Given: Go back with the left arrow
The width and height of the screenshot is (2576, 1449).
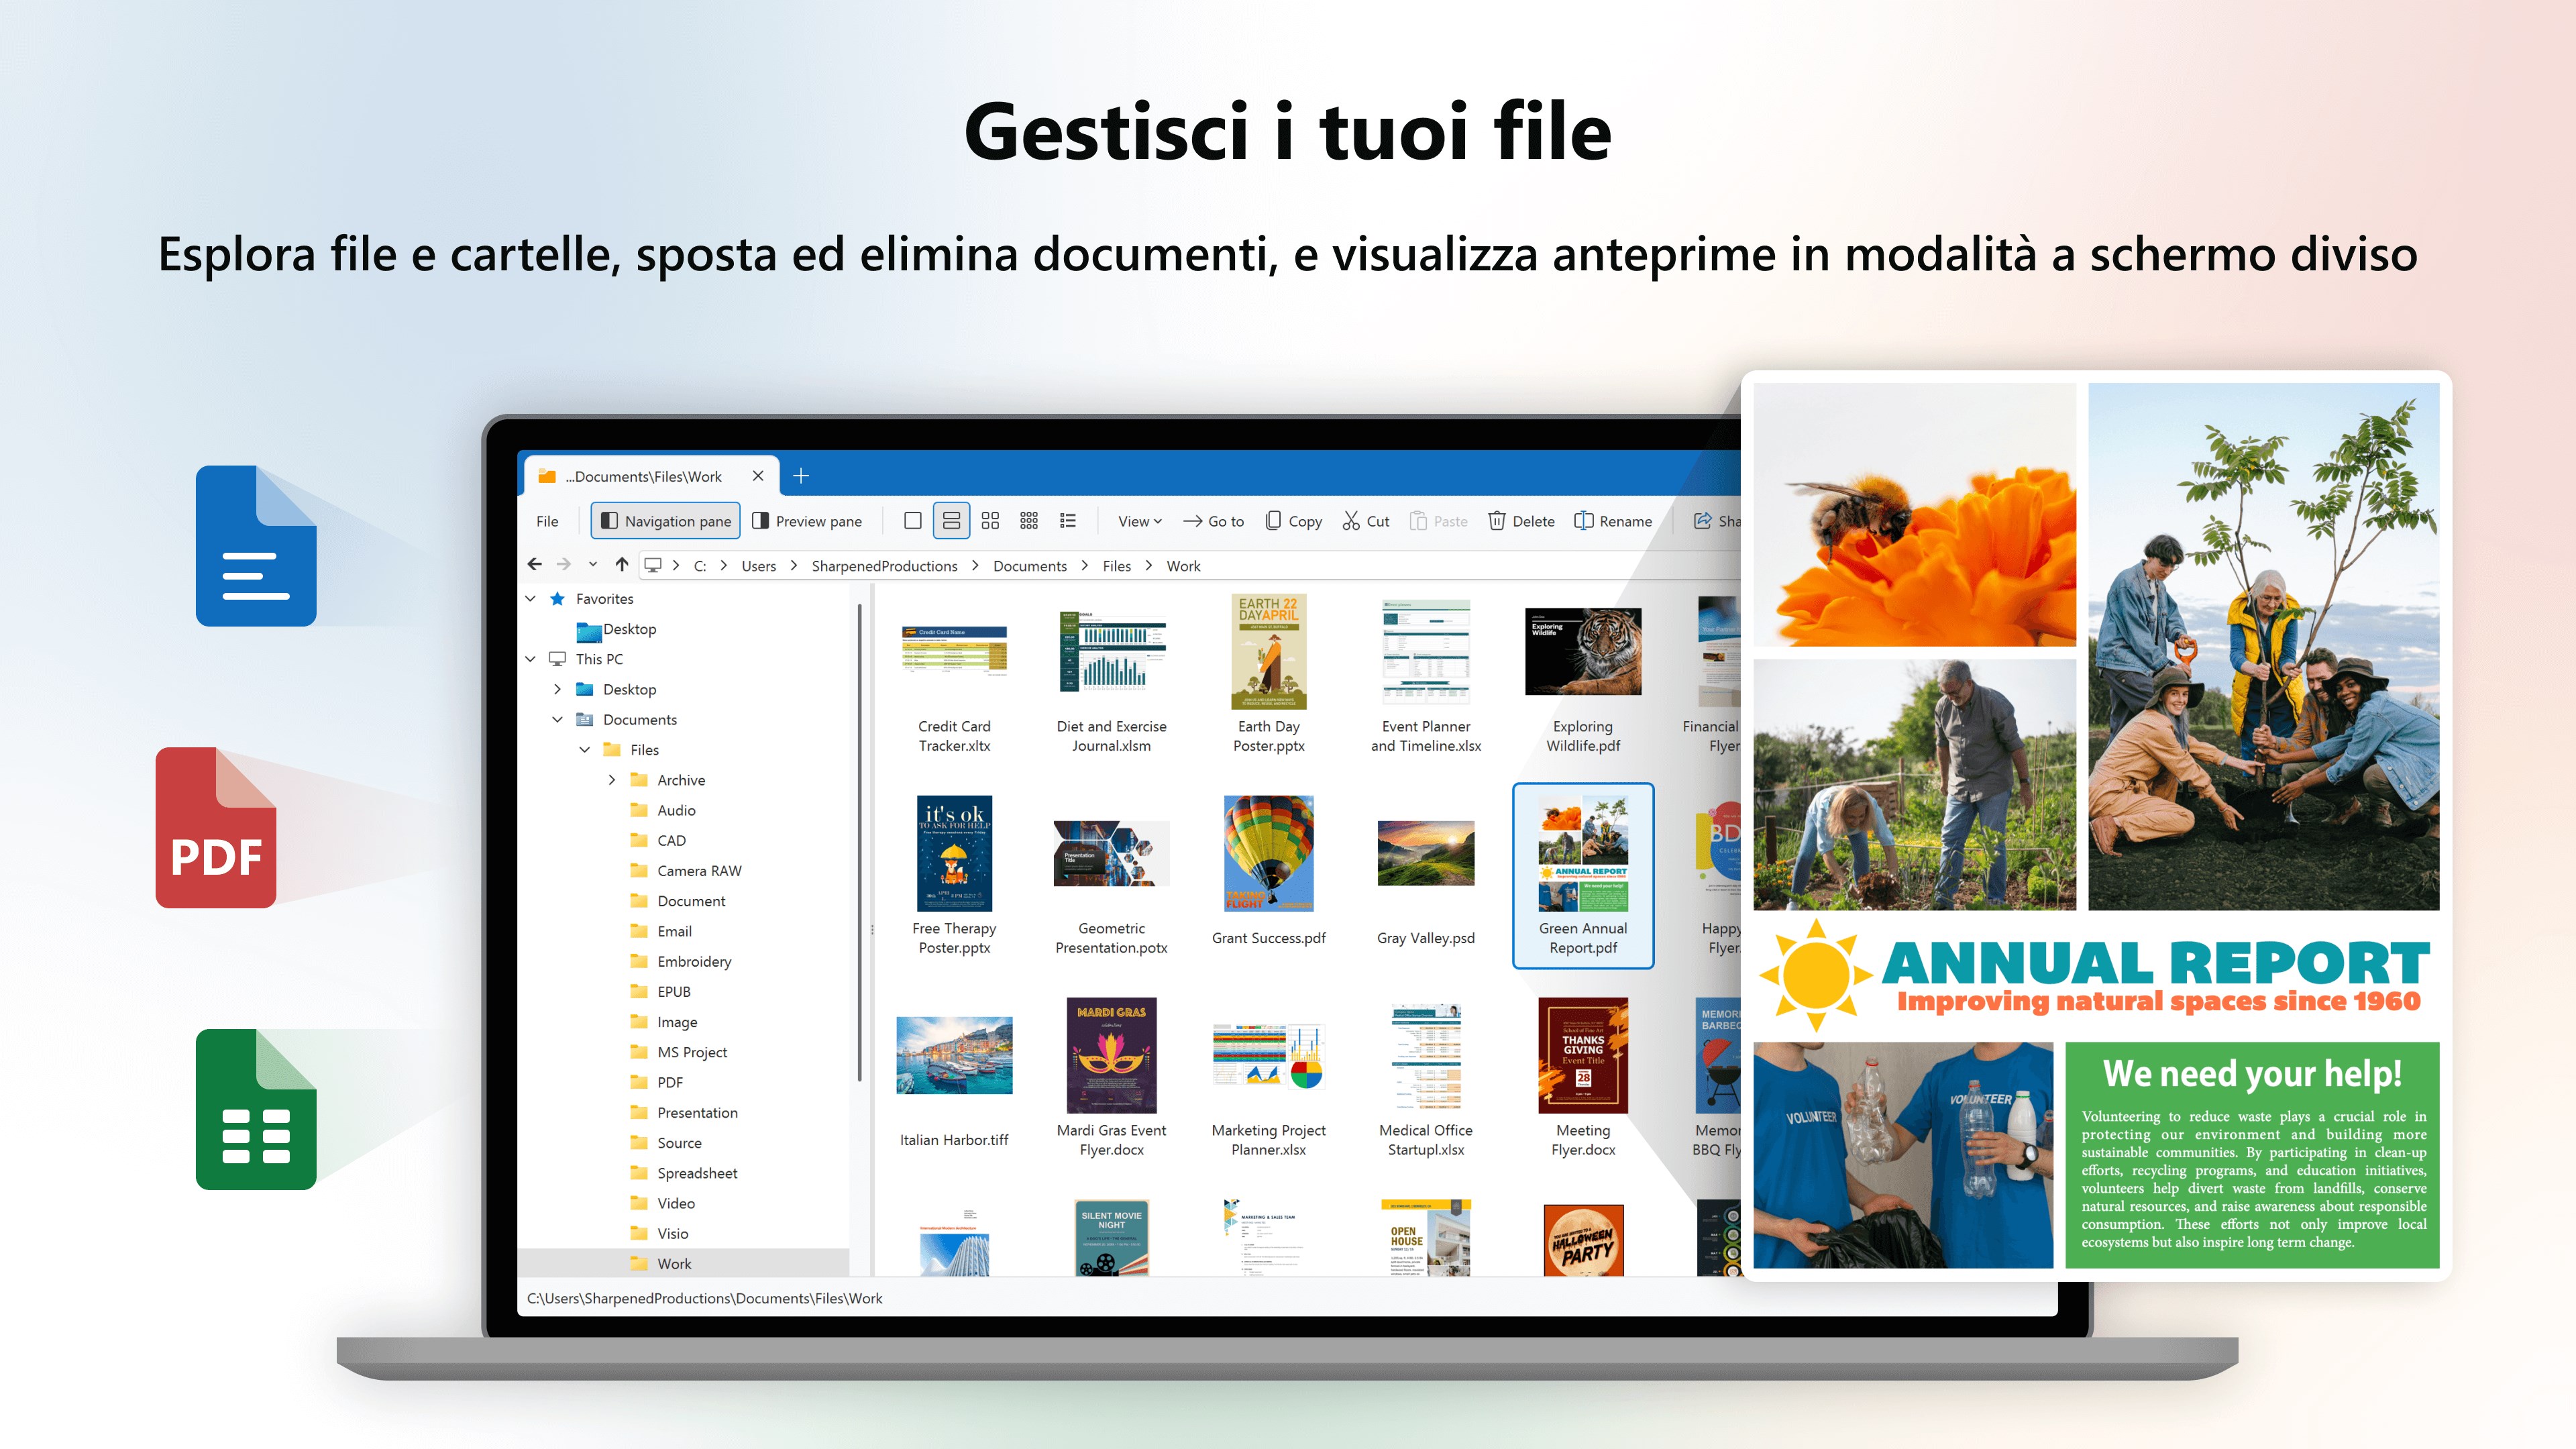Looking at the screenshot, I should [x=535, y=565].
